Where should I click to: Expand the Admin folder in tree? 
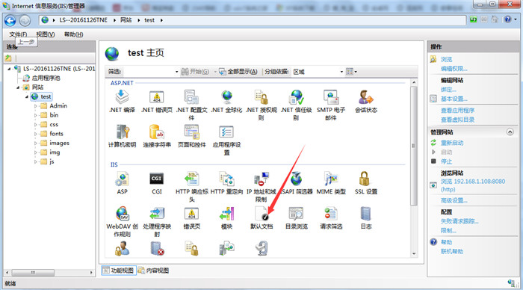tap(36, 106)
